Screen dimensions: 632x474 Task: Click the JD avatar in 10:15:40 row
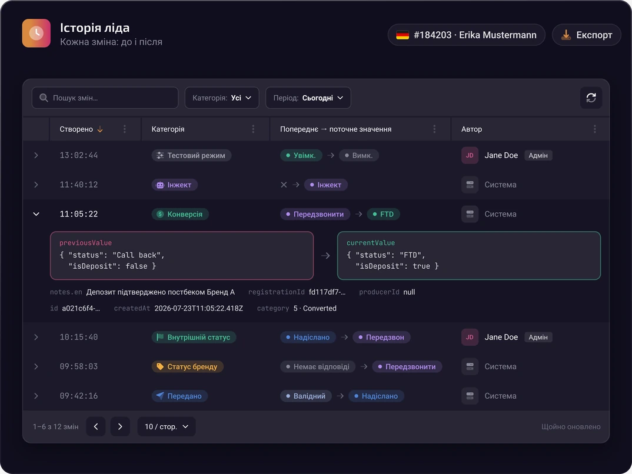click(470, 337)
